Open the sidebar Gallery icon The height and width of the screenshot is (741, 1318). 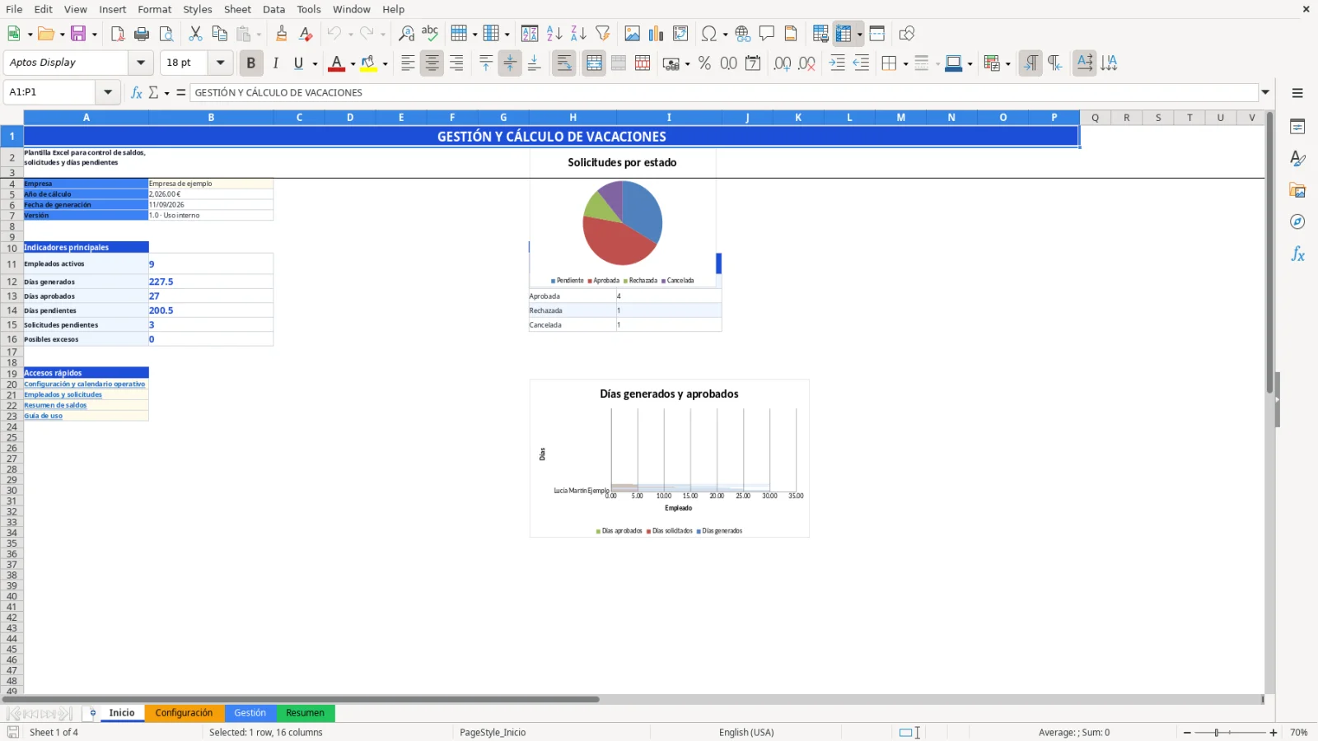click(x=1297, y=190)
